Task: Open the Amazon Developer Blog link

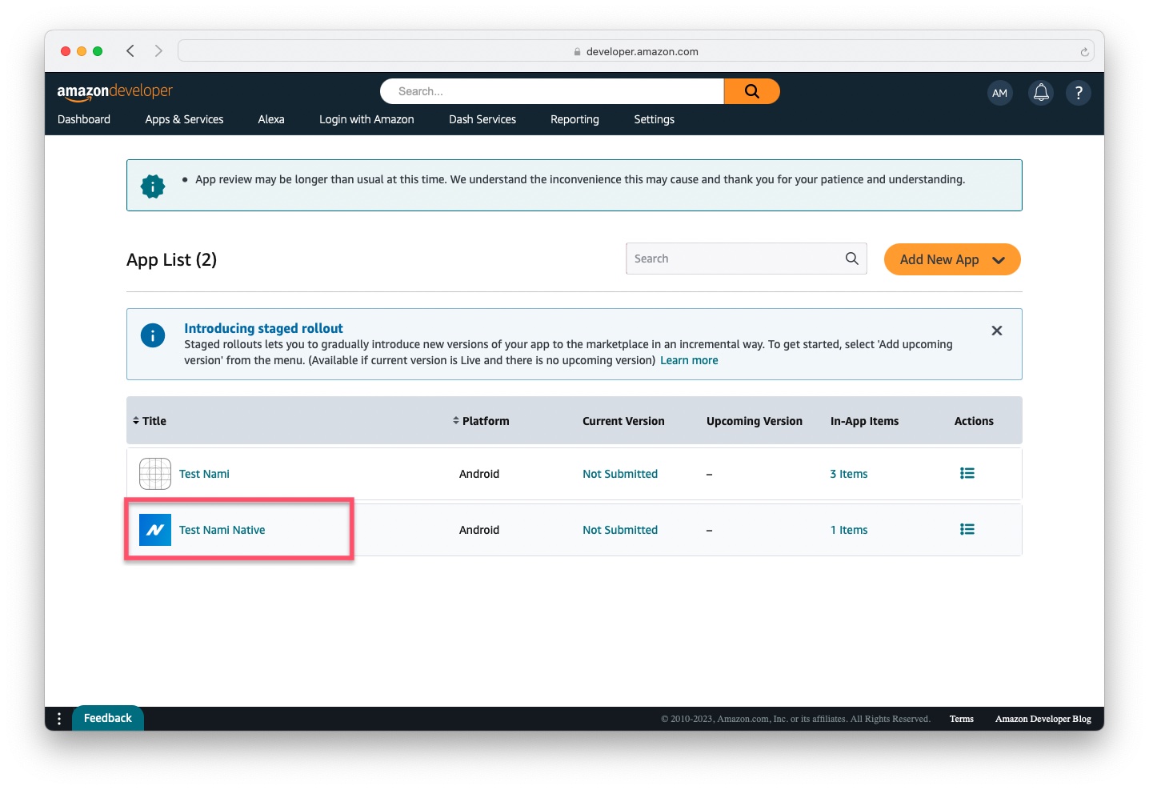Action: pyautogui.click(x=1043, y=719)
